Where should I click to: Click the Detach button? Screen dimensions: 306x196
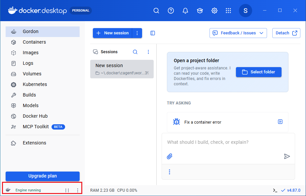tap(286, 33)
